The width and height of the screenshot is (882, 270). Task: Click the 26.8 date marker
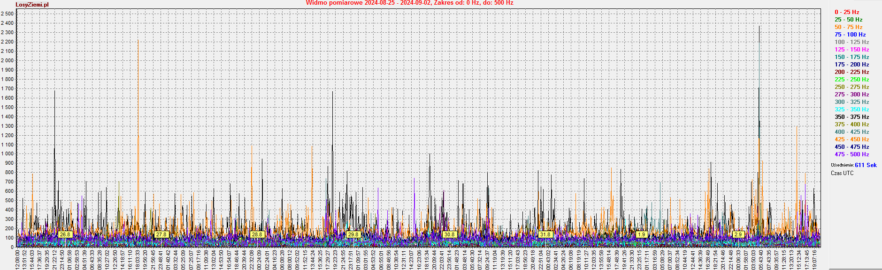tap(65, 234)
